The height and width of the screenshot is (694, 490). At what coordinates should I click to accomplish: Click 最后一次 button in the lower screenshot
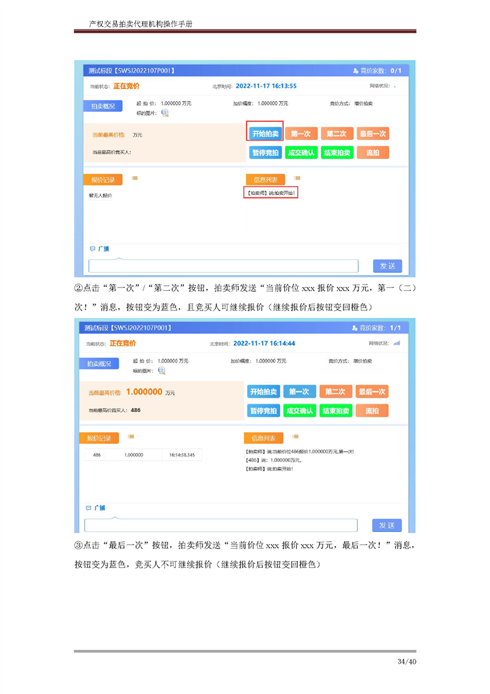(373, 392)
